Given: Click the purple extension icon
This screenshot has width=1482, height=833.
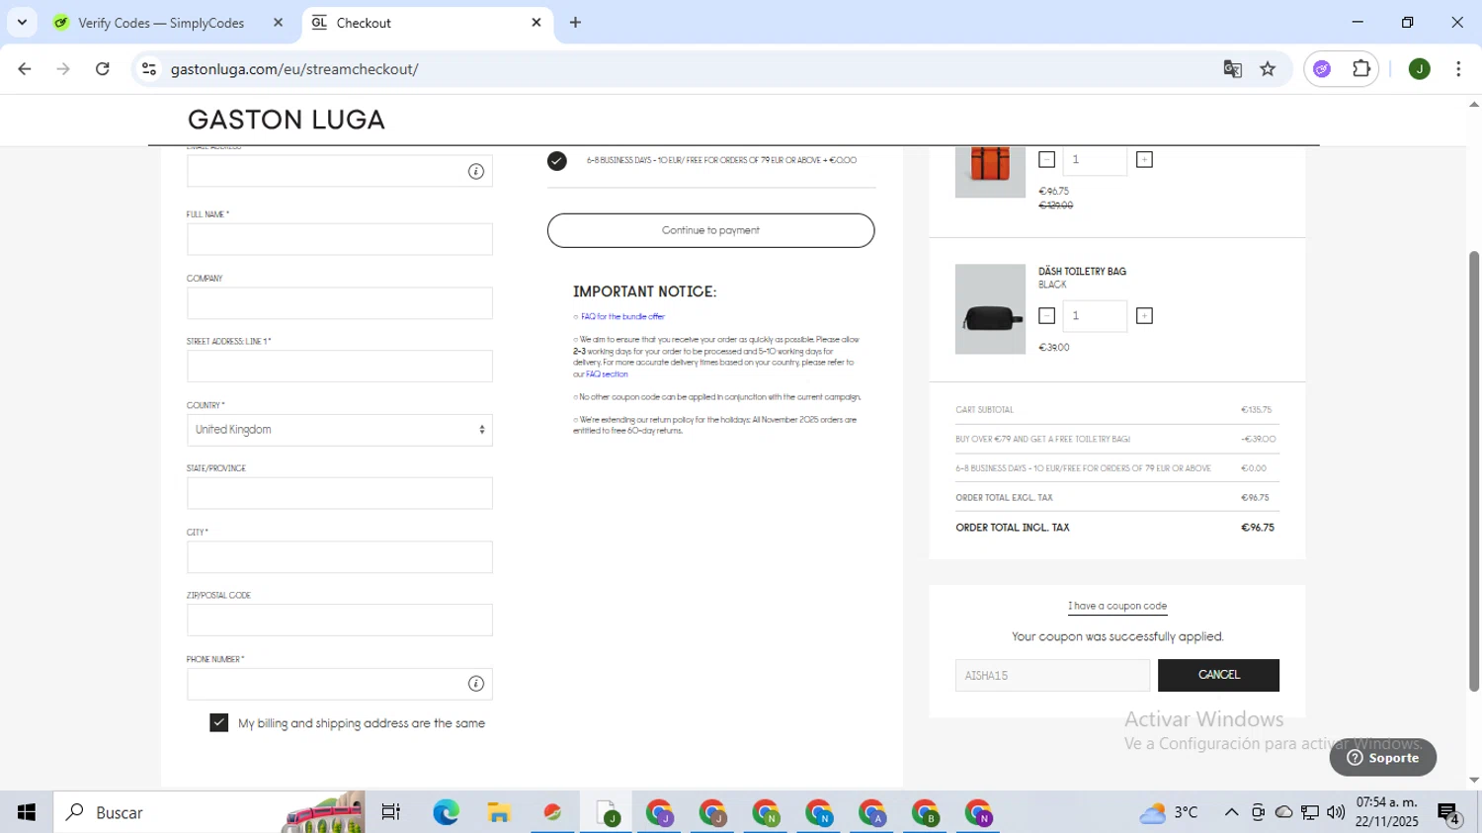Looking at the screenshot, I should tap(1323, 69).
